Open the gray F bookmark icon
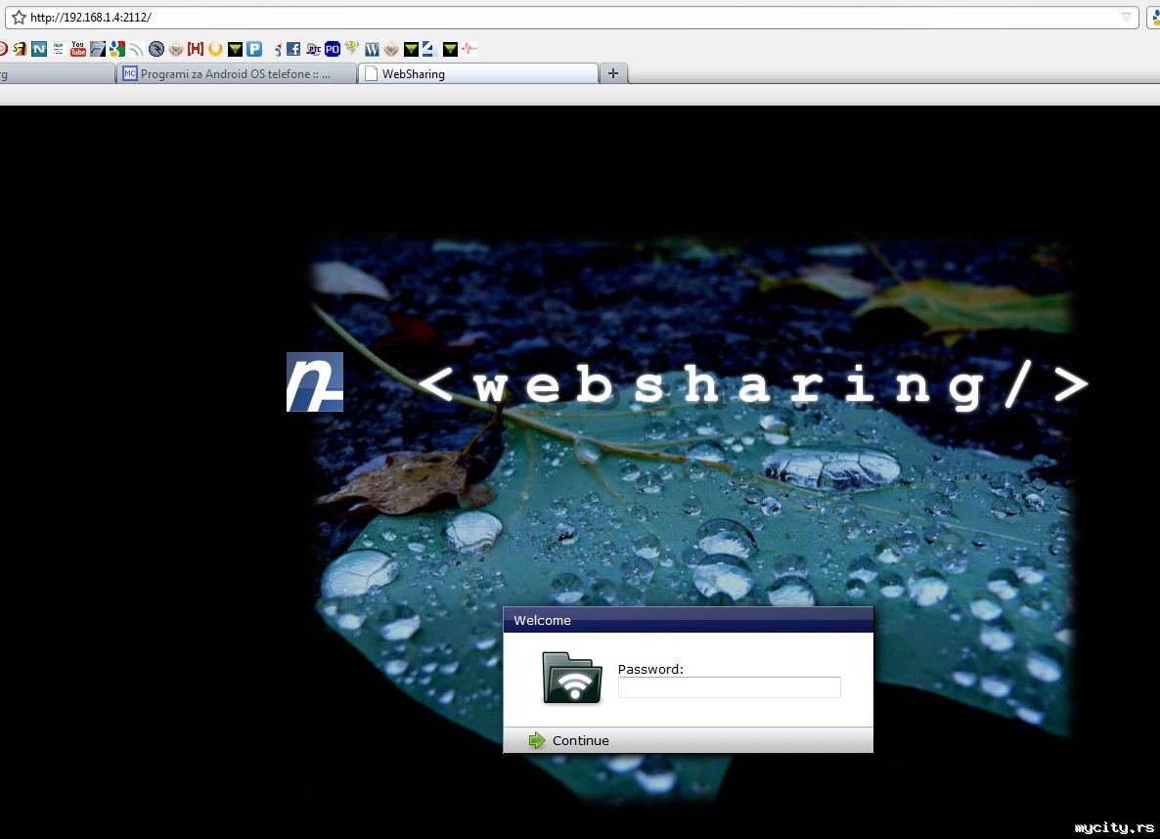Viewport: 1160px width, 839px height. coord(98,49)
